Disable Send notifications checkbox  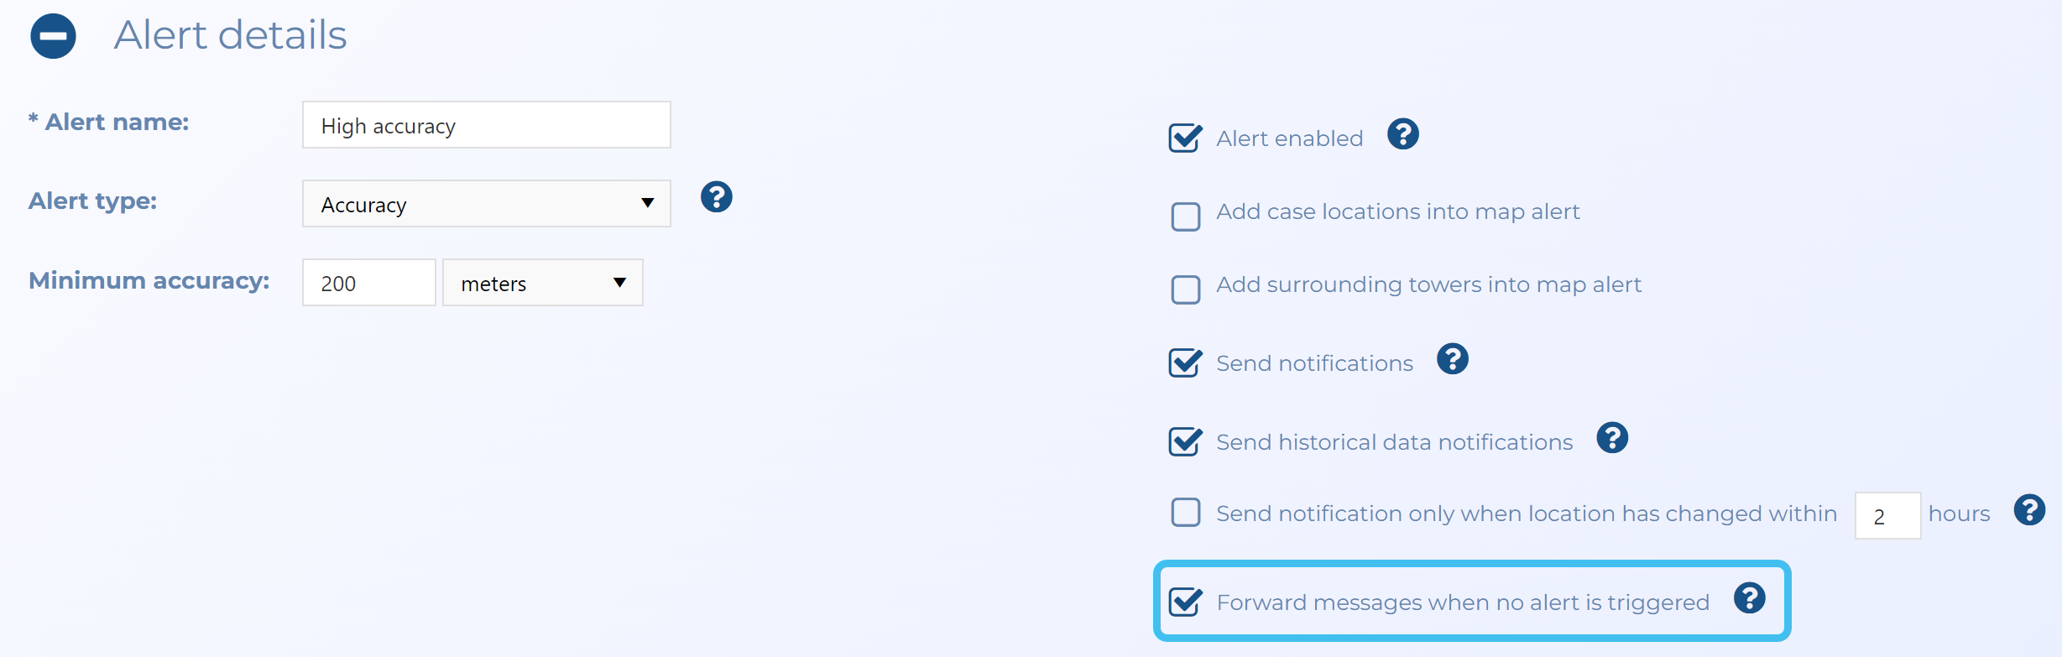1185,363
